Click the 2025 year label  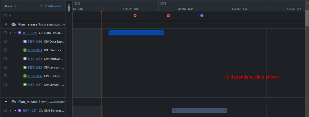pos(163,3)
